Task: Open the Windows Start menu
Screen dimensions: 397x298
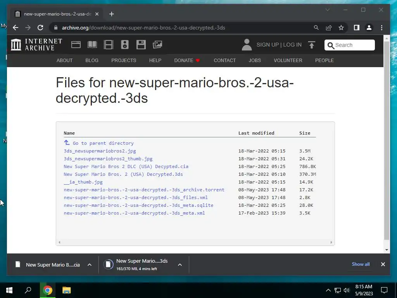Action: click(x=9, y=290)
